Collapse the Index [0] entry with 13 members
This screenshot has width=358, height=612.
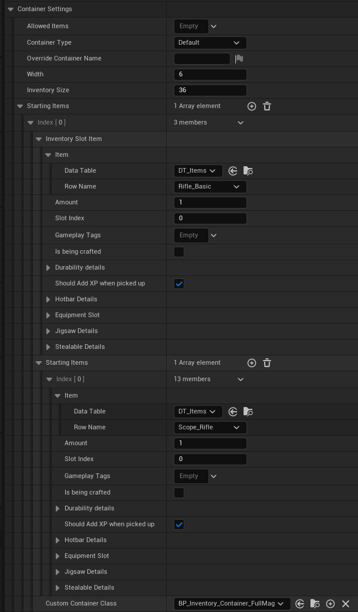tap(49, 379)
